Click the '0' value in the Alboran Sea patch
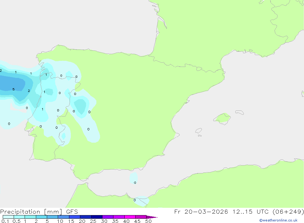The height and width of the screenshot is (223, 304). coord(135,183)
